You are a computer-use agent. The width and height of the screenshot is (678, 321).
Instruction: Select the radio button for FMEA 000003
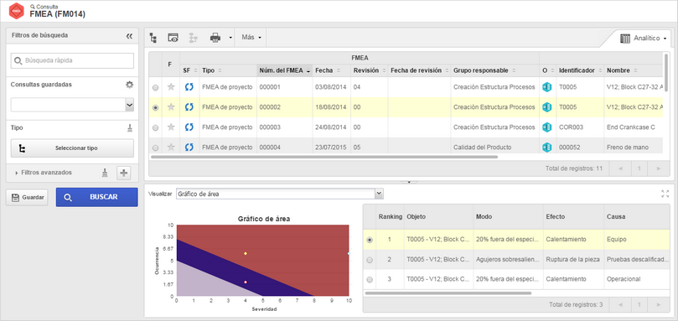pyautogui.click(x=156, y=127)
